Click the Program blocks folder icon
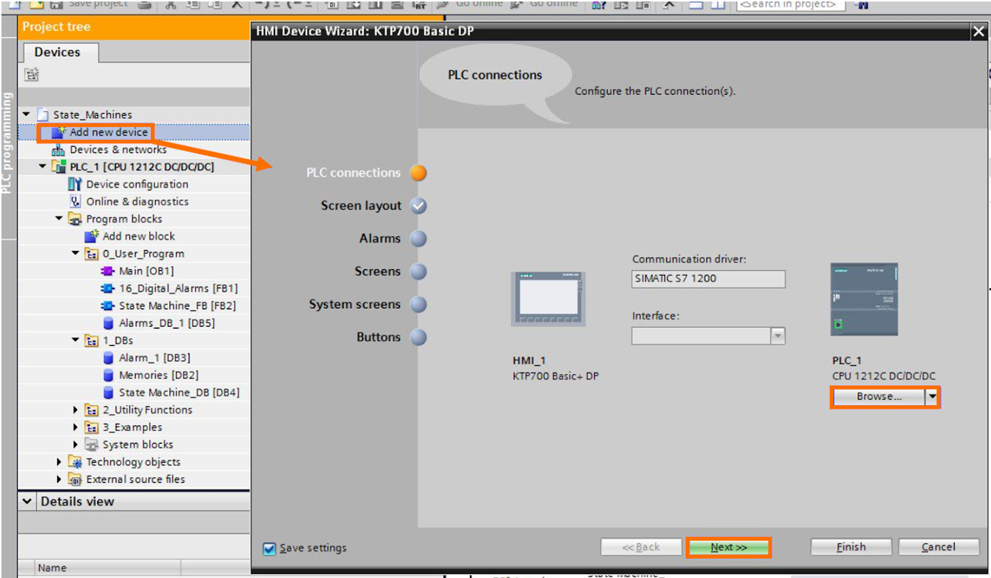 click(75, 219)
